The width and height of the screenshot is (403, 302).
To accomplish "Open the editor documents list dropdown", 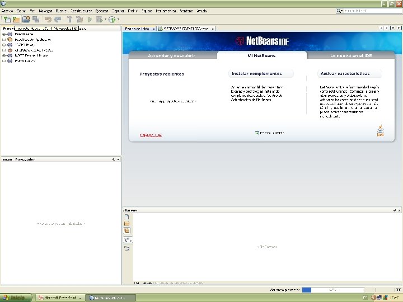I will click(x=392, y=28).
